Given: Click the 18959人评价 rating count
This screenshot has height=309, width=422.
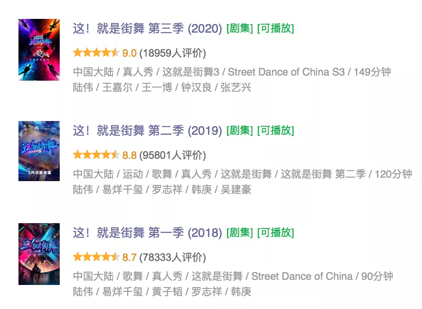Looking at the screenshot, I should pyautogui.click(x=172, y=53).
